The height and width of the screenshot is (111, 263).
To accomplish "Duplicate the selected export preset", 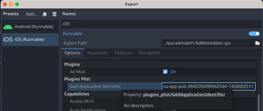I will coord(45,14).
